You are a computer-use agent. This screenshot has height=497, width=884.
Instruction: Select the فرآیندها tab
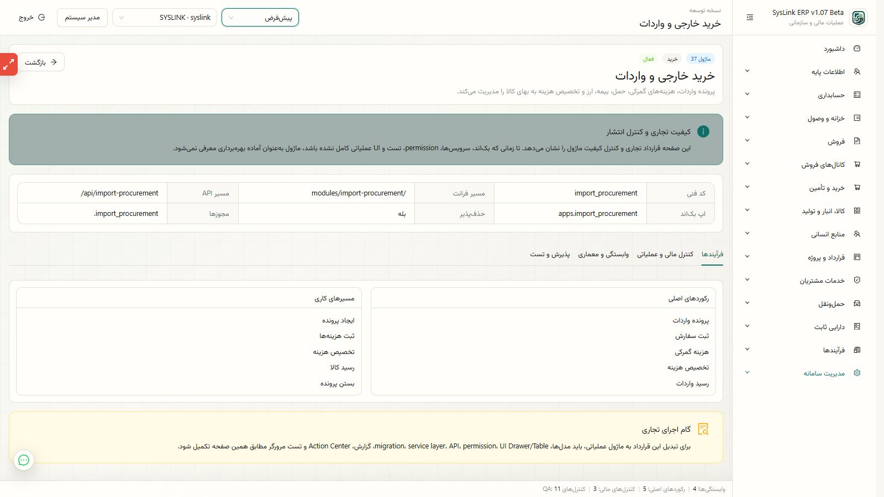click(712, 254)
